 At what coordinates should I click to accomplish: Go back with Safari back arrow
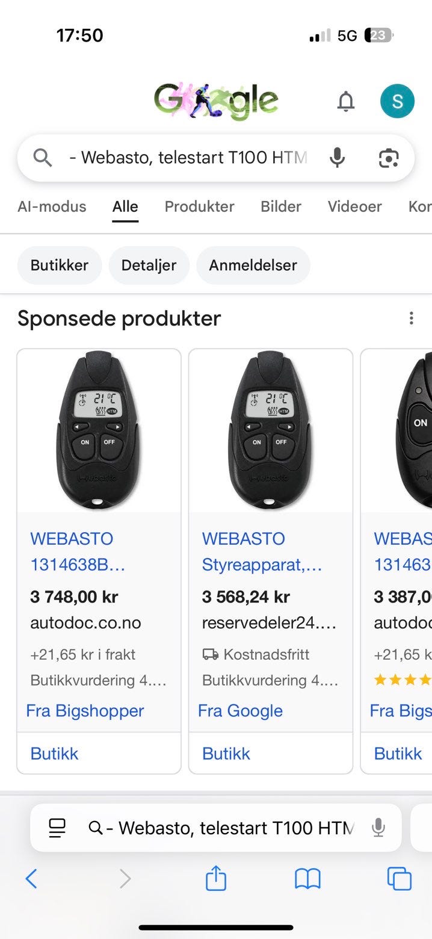click(x=31, y=879)
